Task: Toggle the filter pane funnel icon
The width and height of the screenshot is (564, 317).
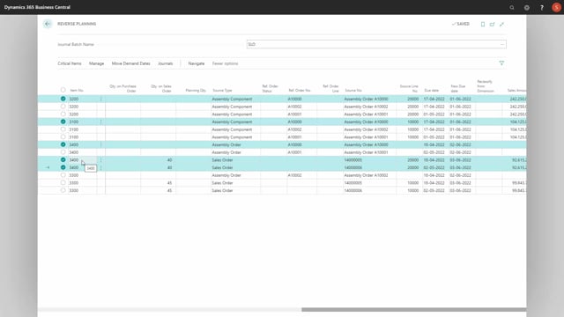Action: tap(501, 63)
